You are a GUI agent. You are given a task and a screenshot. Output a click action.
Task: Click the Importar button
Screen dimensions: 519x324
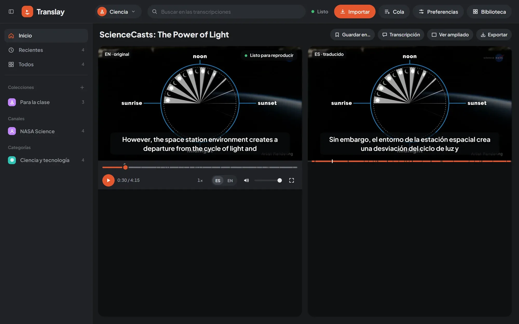click(x=354, y=12)
